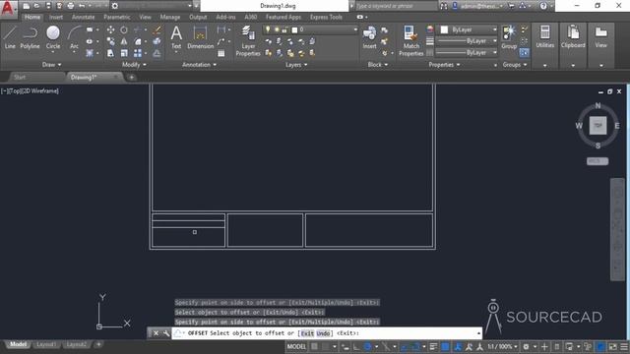Click the Scale tool in Modify panel

(x=124, y=53)
